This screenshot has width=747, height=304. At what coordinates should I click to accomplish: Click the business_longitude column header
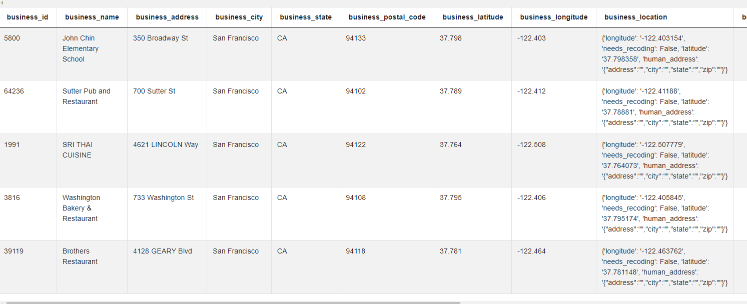click(x=553, y=16)
